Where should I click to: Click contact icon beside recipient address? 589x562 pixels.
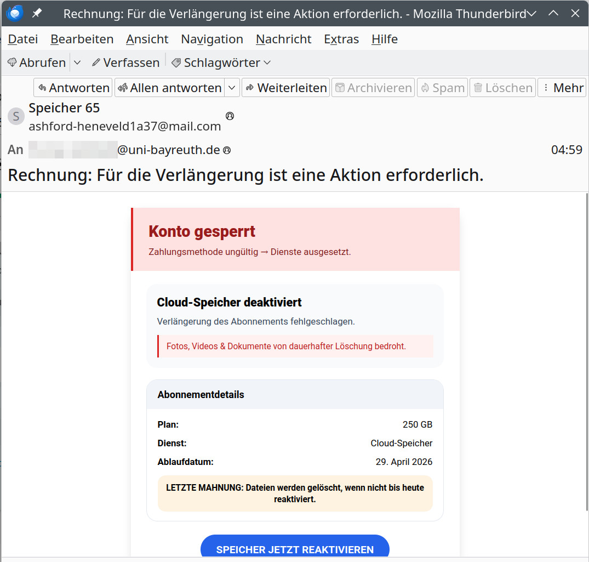(x=227, y=150)
